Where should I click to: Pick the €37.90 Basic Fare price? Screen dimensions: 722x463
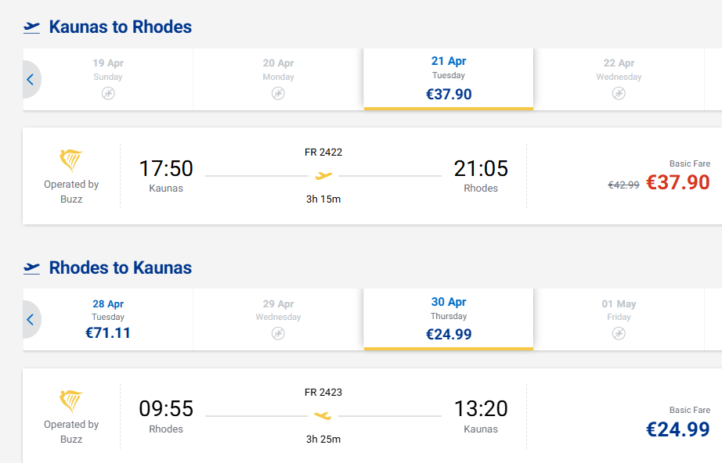[x=677, y=182]
